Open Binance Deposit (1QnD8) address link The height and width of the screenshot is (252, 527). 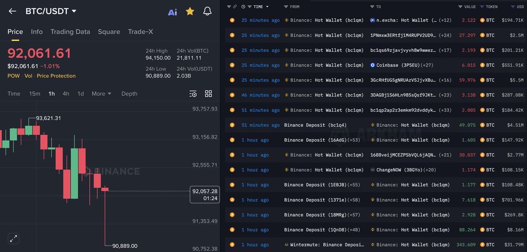click(x=315, y=230)
